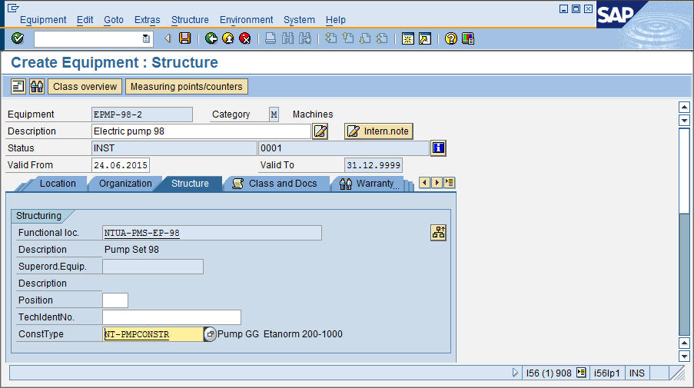694x388 pixels.
Task: Click the top scroll up arrow
Action: coord(684,107)
